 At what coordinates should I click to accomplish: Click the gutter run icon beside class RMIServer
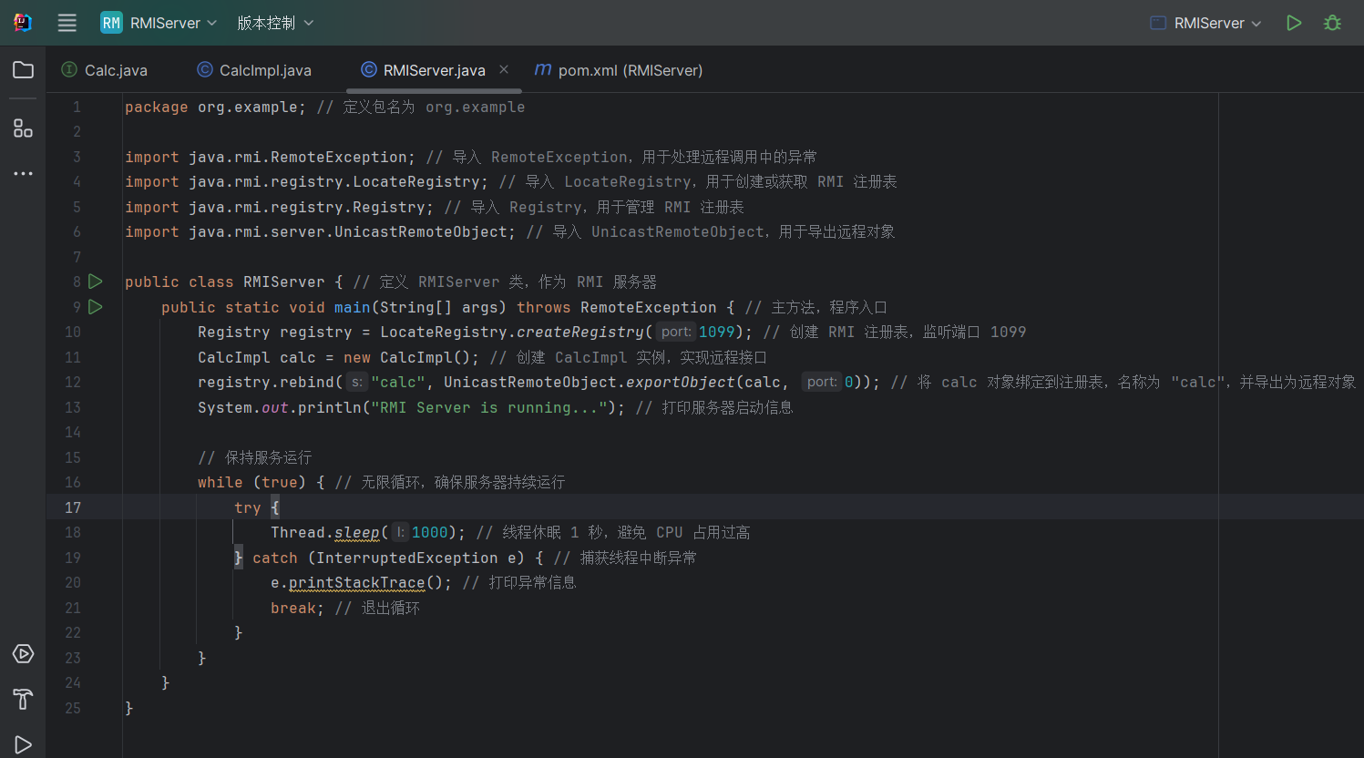pos(96,282)
